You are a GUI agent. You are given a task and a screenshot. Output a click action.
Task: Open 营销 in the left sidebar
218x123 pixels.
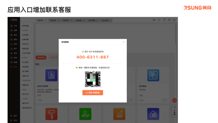(14, 39)
